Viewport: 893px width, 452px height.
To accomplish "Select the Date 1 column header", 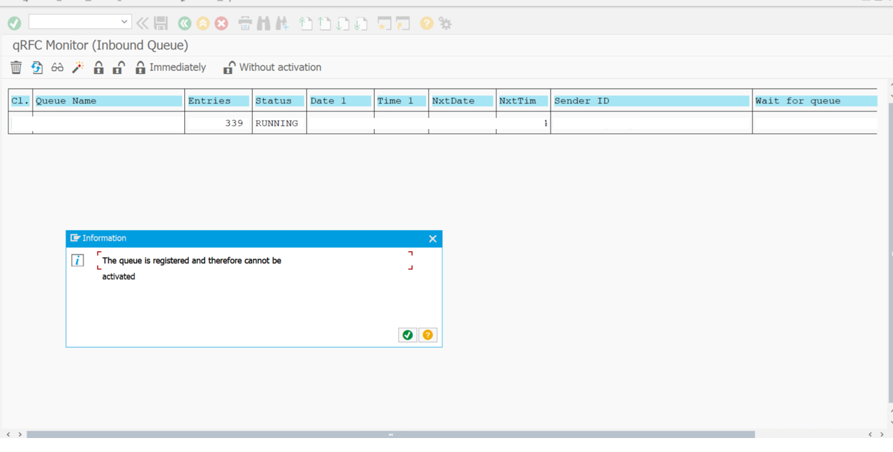I will pos(340,100).
